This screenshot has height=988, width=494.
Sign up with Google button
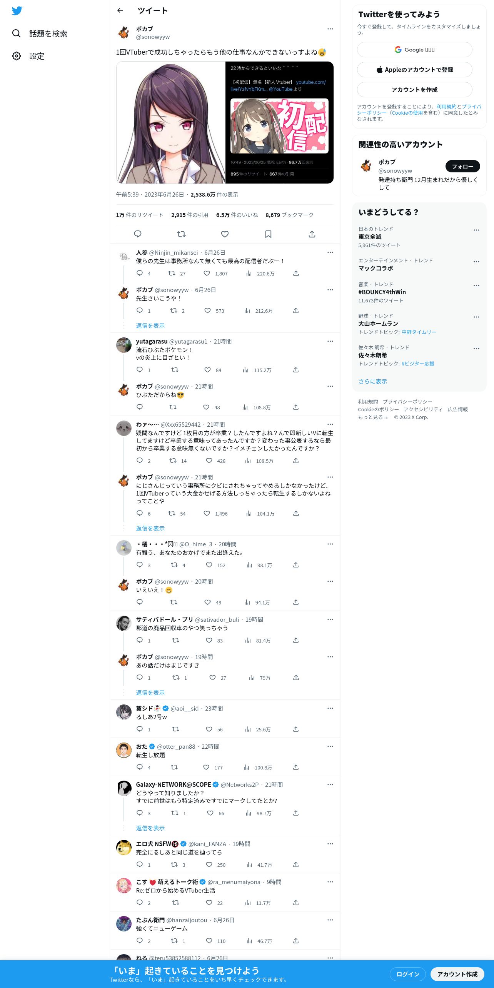414,50
